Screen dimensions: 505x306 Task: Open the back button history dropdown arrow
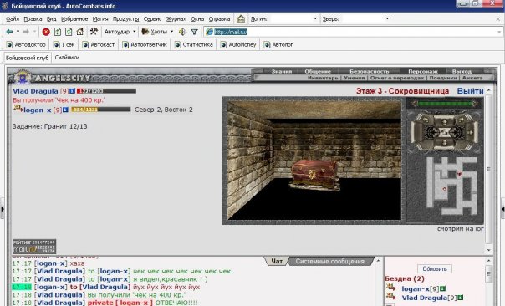[x=18, y=32]
